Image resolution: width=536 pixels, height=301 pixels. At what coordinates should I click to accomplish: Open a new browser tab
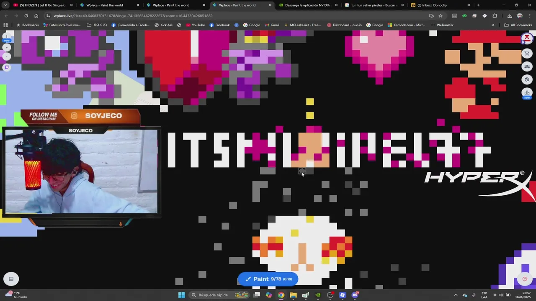pyautogui.click(x=479, y=5)
